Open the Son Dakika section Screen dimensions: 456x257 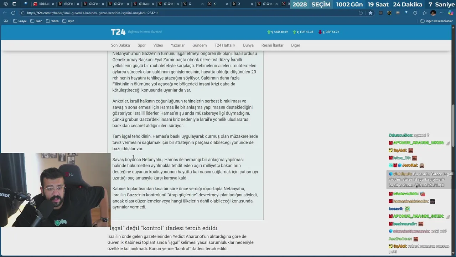tap(120, 45)
